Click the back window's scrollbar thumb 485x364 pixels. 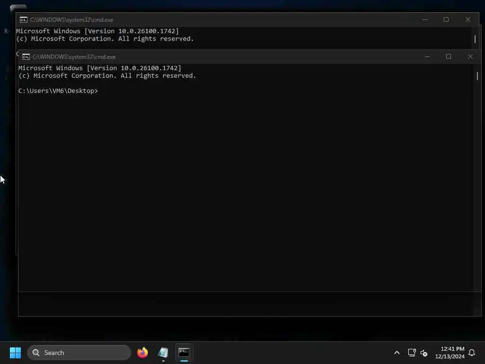[475, 39]
